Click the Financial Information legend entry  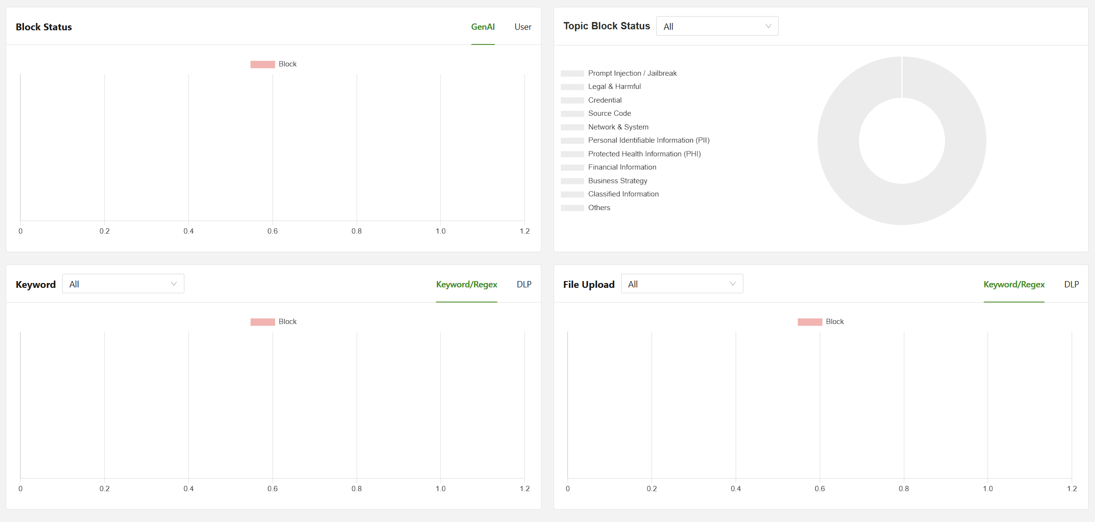click(622, 167)
